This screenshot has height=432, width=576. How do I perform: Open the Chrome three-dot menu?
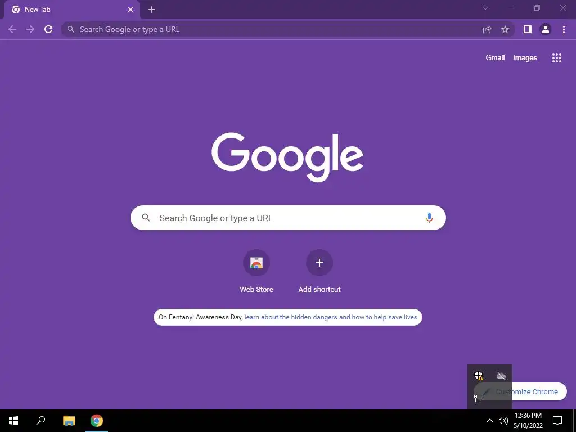point(564,29)
